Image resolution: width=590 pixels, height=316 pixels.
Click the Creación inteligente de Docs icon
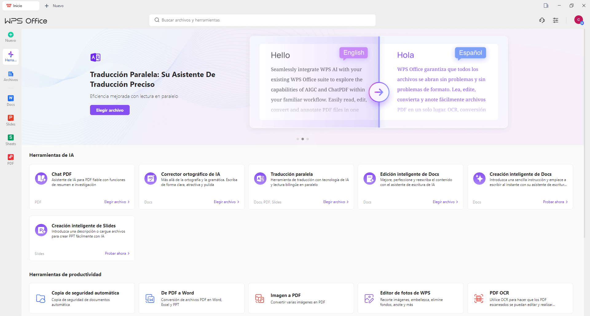(x=479, y=178)
